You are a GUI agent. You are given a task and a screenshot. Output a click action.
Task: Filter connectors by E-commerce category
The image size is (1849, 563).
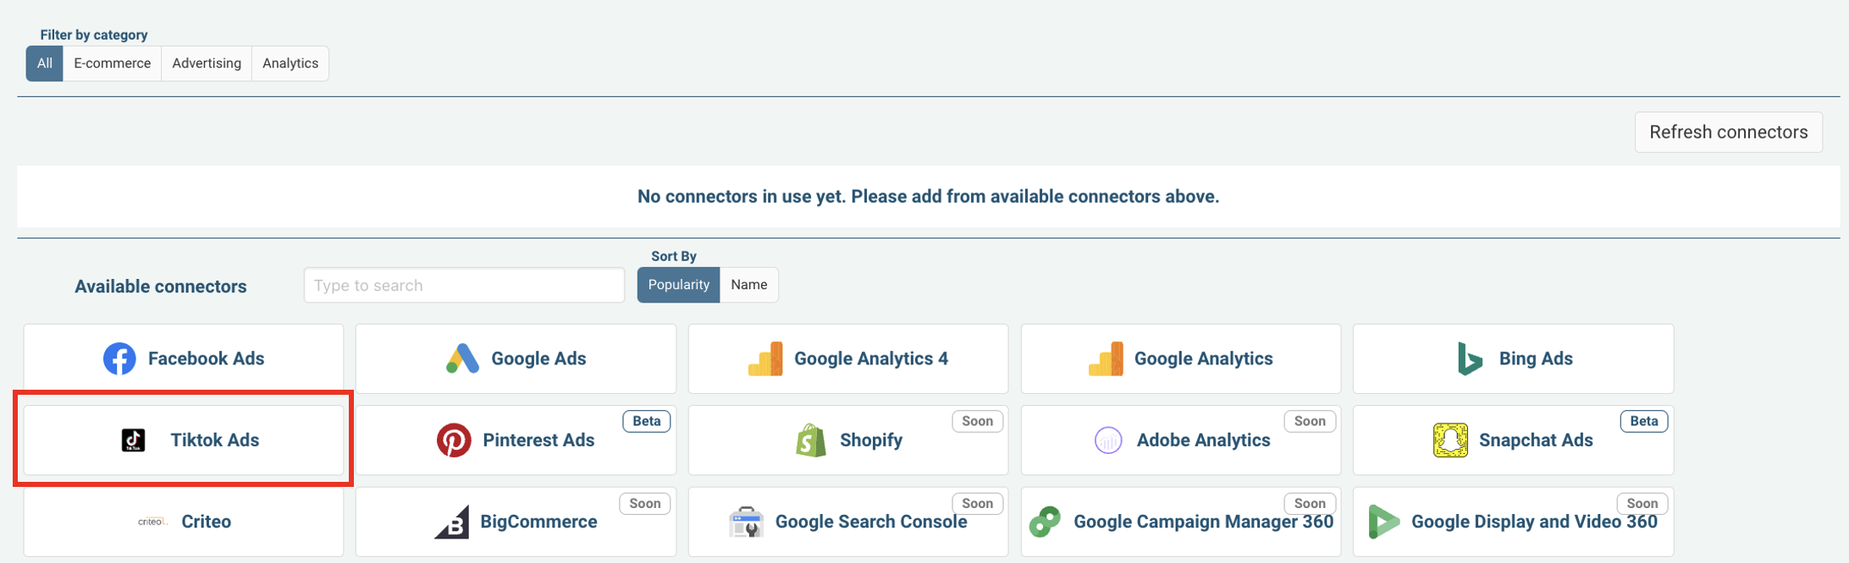[x=112, y=63]
